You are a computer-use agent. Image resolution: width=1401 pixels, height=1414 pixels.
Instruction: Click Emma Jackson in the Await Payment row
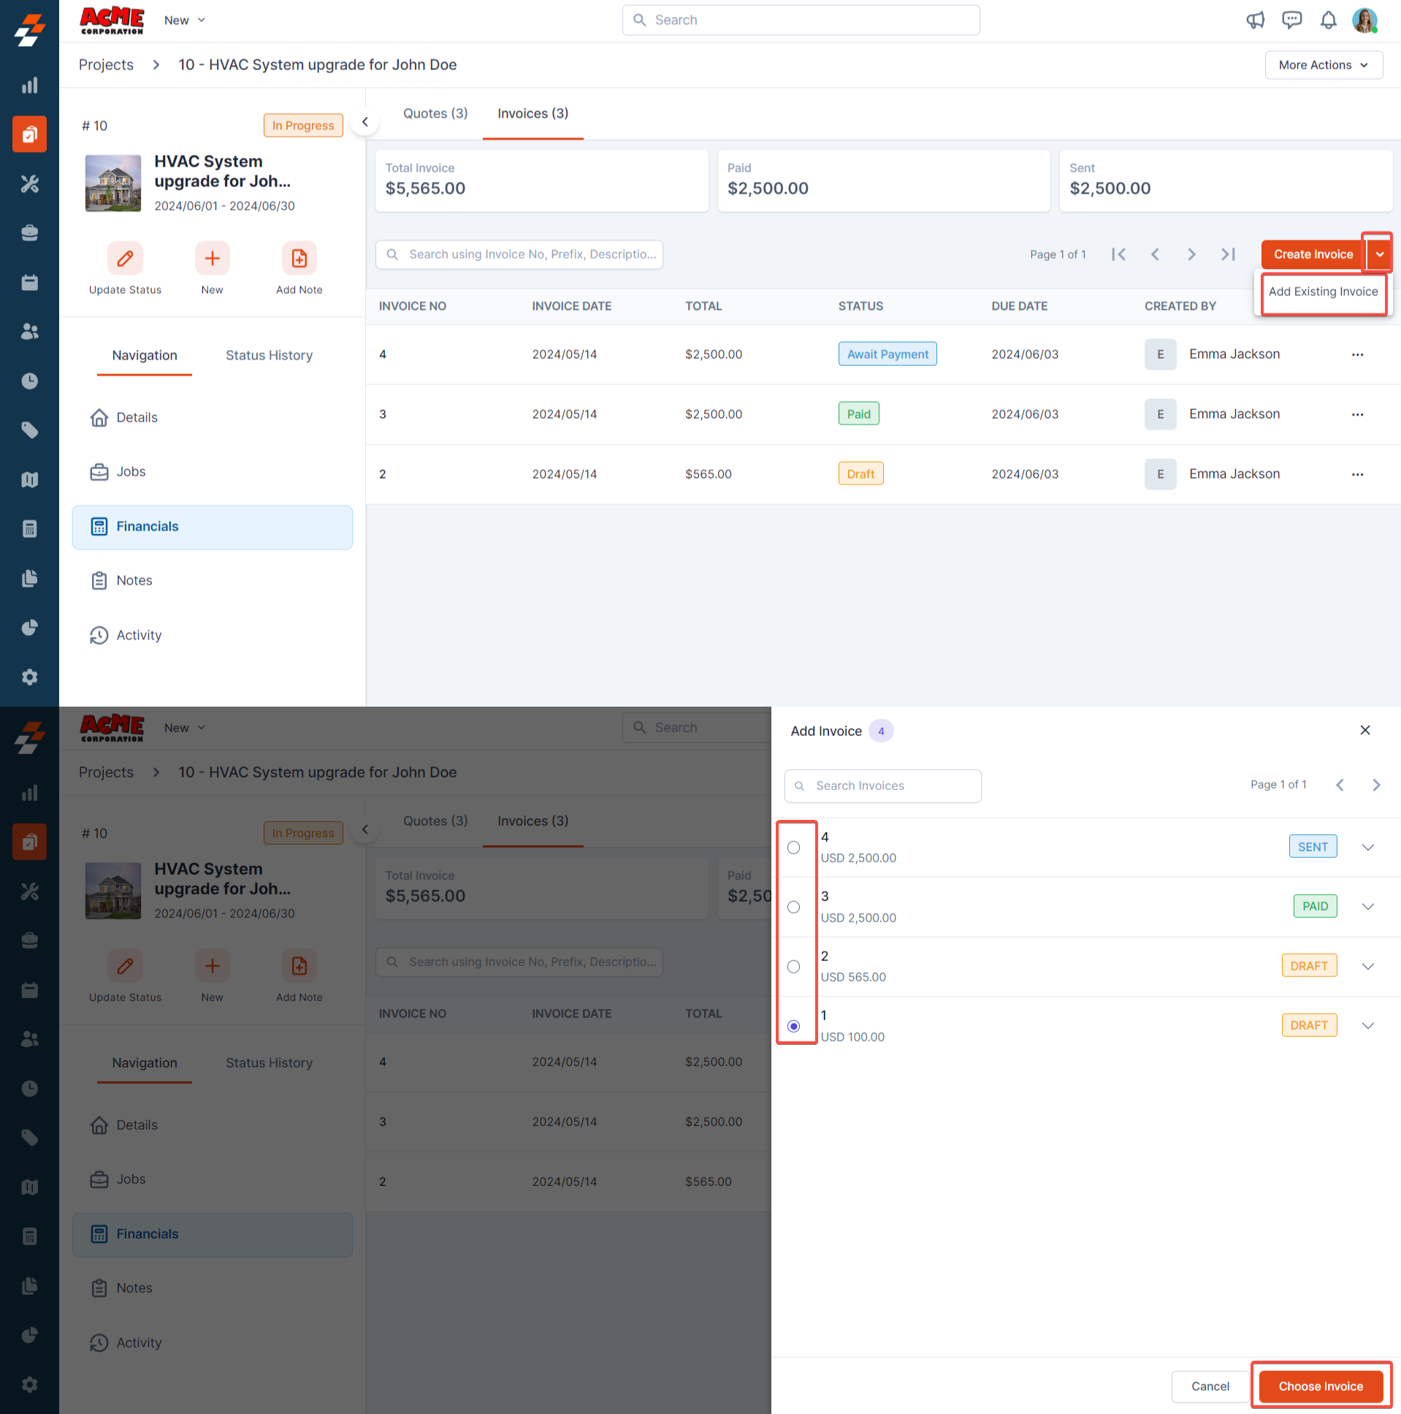(x=1234, y=354)
